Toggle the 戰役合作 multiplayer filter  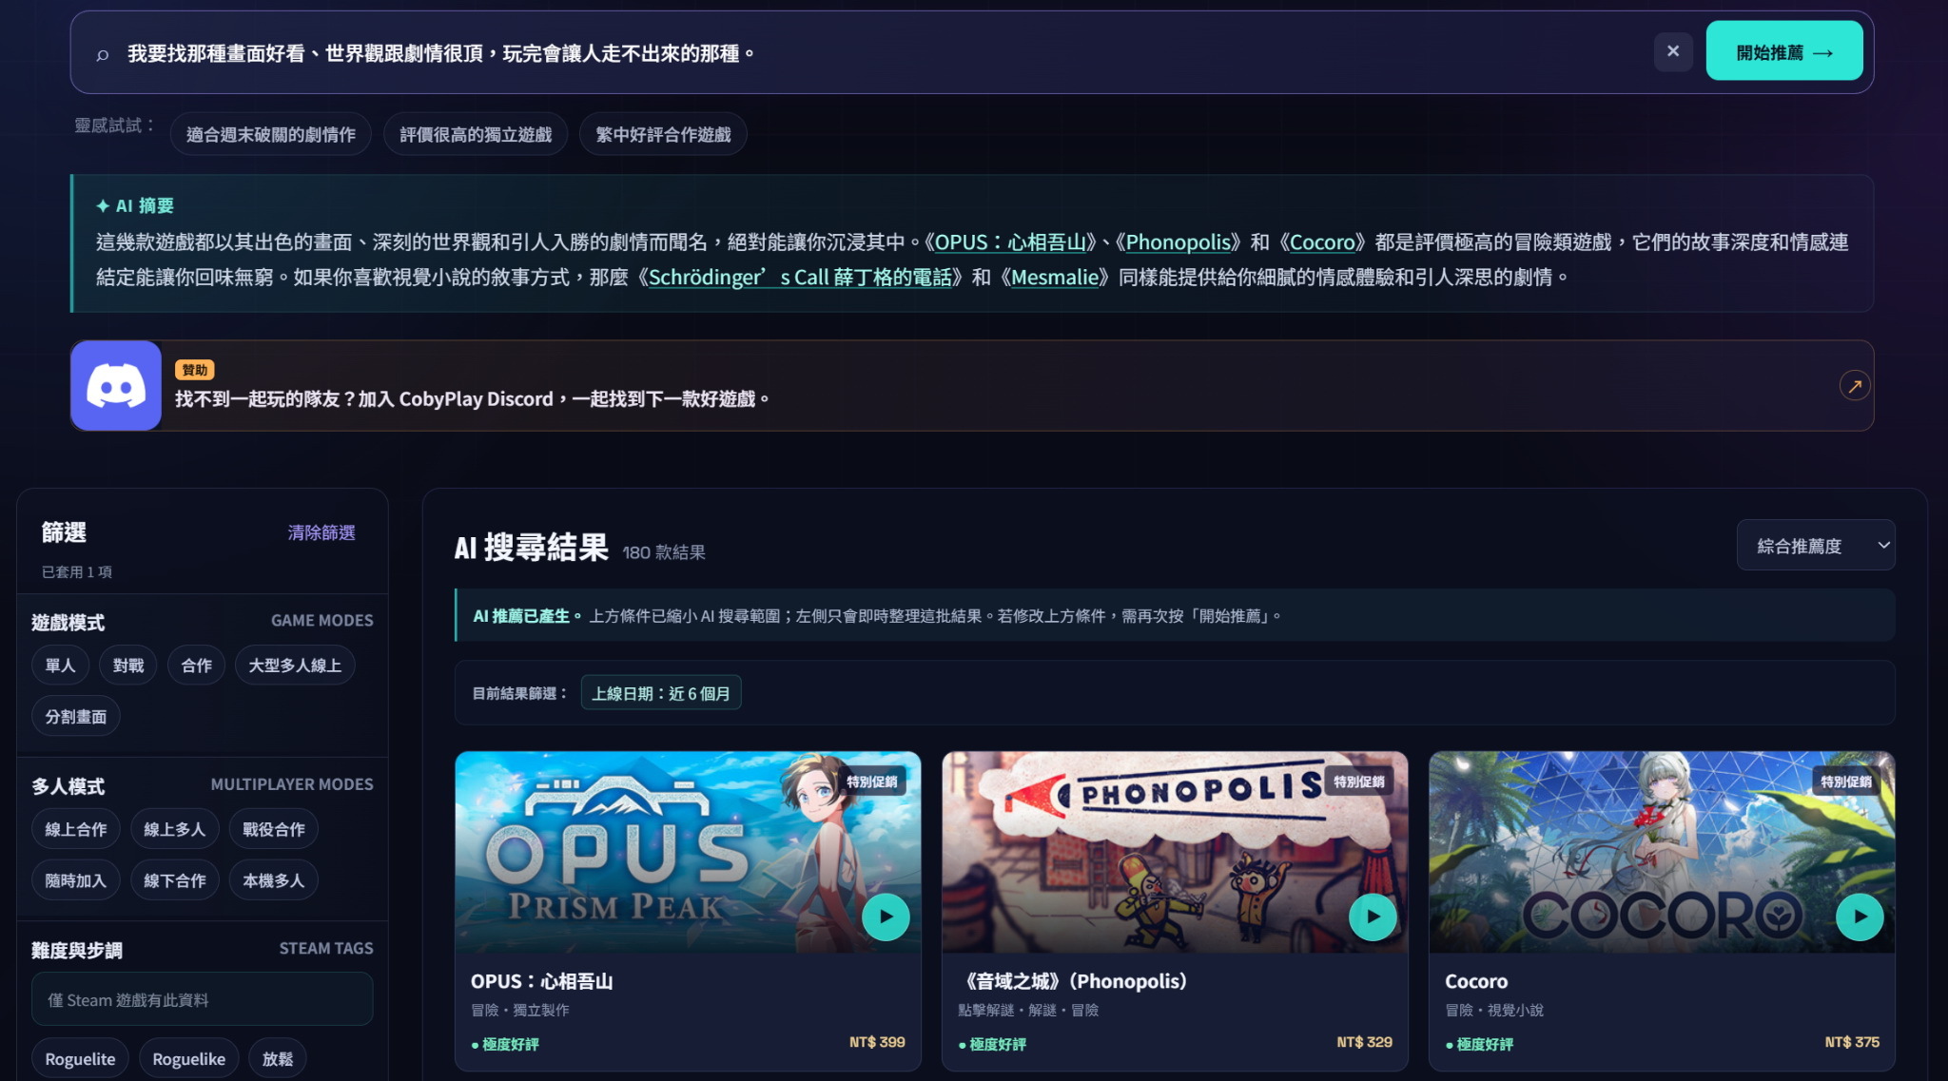click(x=274, y=829)
